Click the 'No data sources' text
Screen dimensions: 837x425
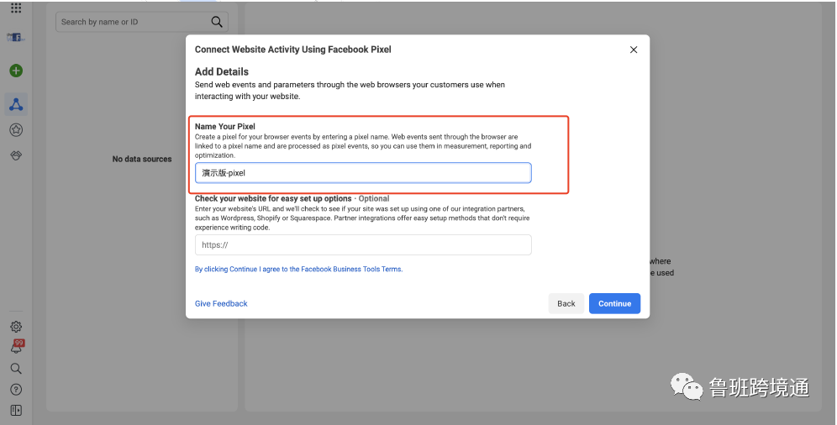142,159
